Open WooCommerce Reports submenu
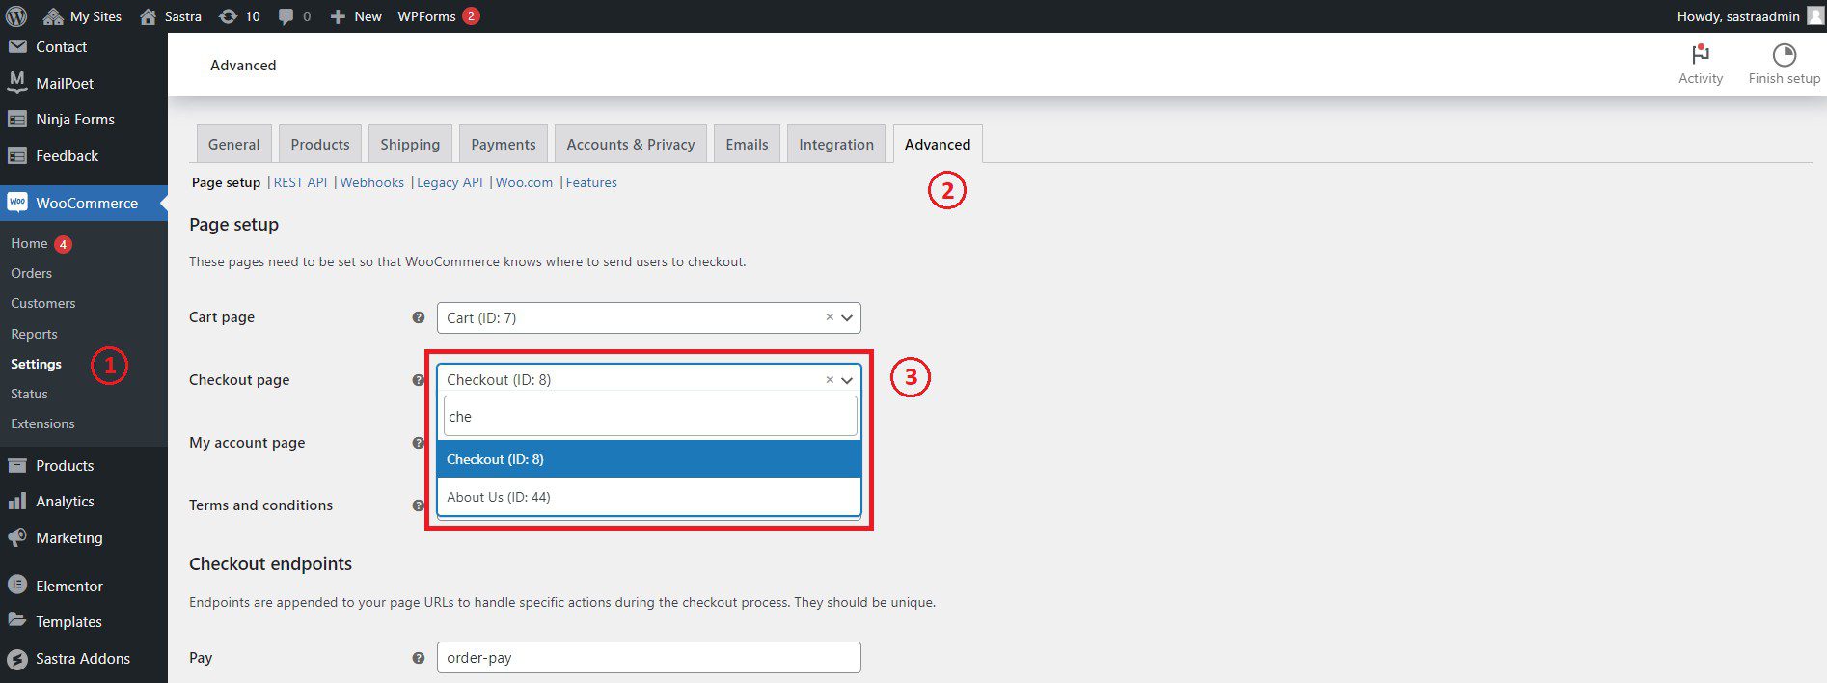Viewport: 1827px width, 683px height. click(x=34, y=334)
